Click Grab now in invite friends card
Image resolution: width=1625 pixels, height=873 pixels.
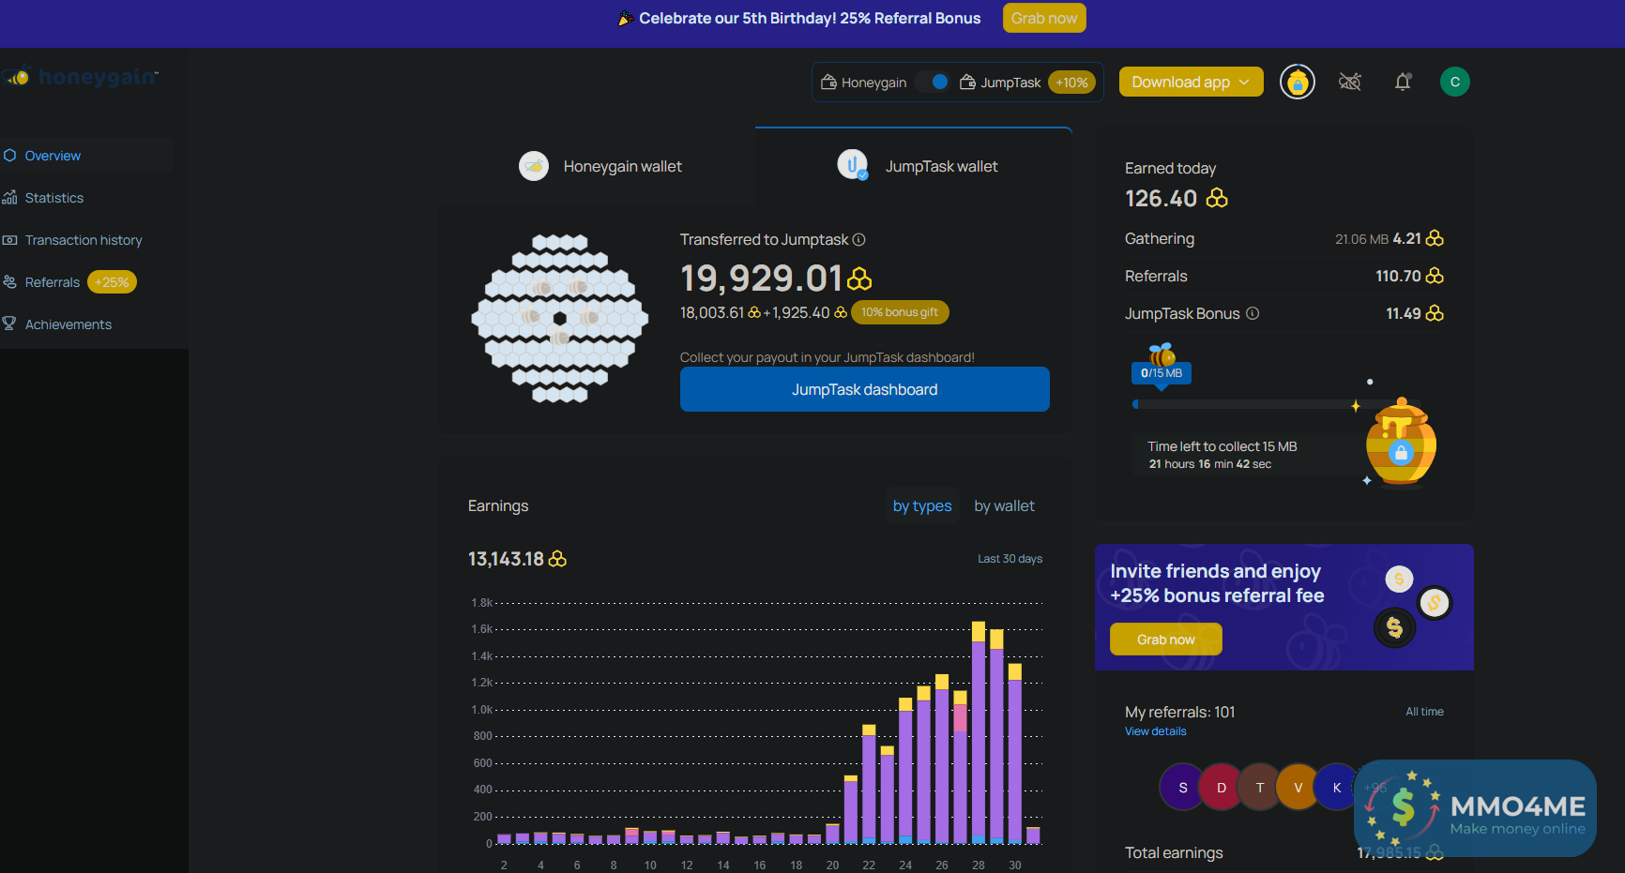[1165, 640]
